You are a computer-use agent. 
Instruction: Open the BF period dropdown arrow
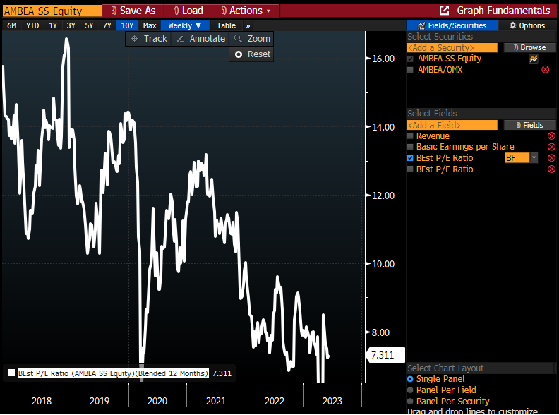point(534,157)
